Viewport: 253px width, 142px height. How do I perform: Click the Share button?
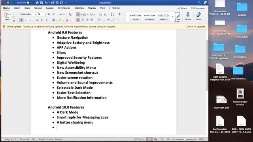182,8
